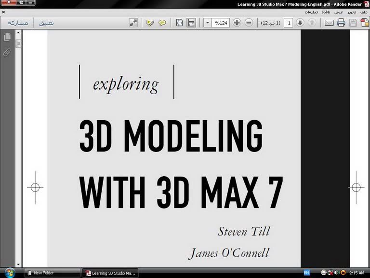Click the zoom percentage field %124

click(x=221, y=23)
